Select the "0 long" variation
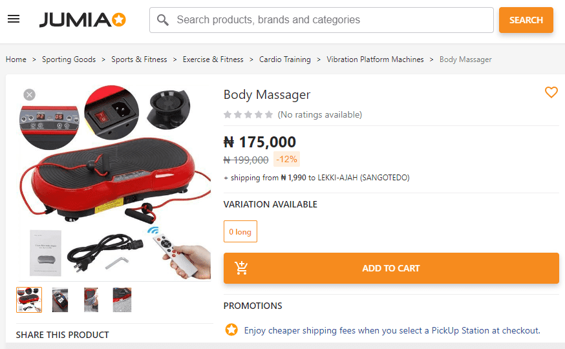 [240, 231]
